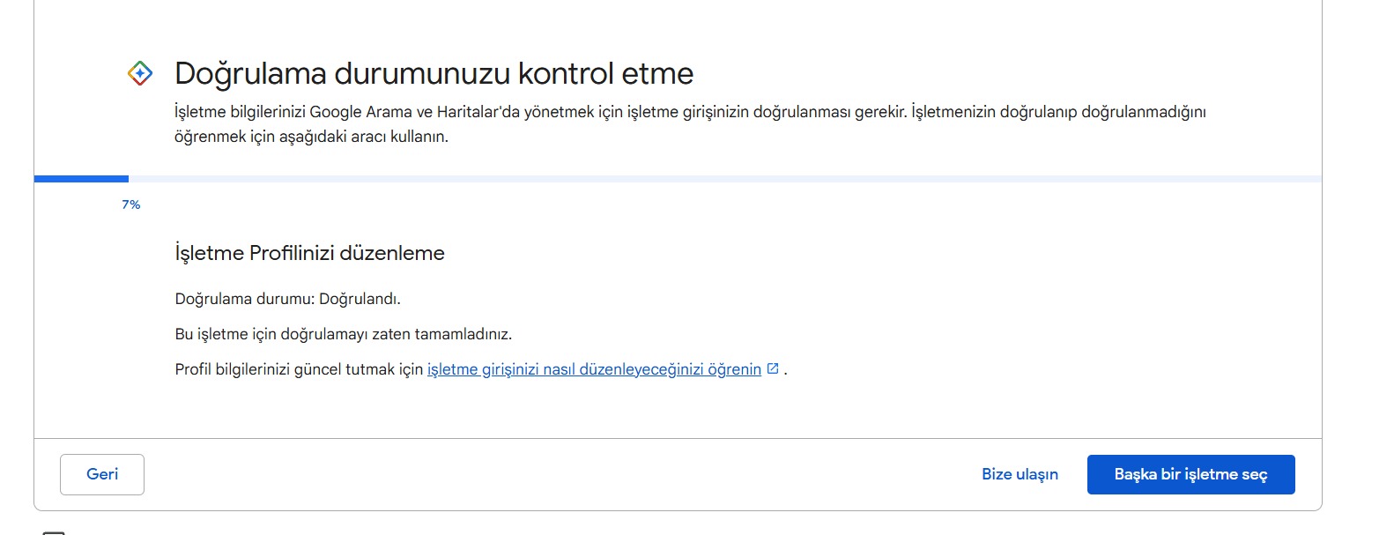Image resolution: width=1394 pixels, height=535 pixels.
Task: Open the external-link icon after 'öğrenin'
Action: [773, 368]
